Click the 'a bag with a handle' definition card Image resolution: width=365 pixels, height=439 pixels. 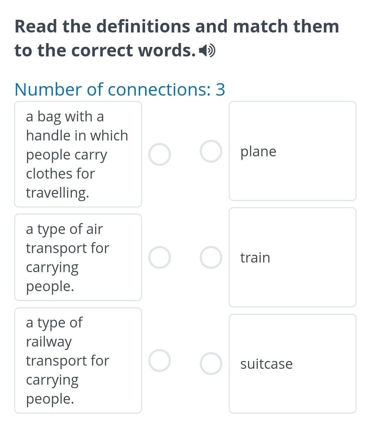click(x=78, y=154)
